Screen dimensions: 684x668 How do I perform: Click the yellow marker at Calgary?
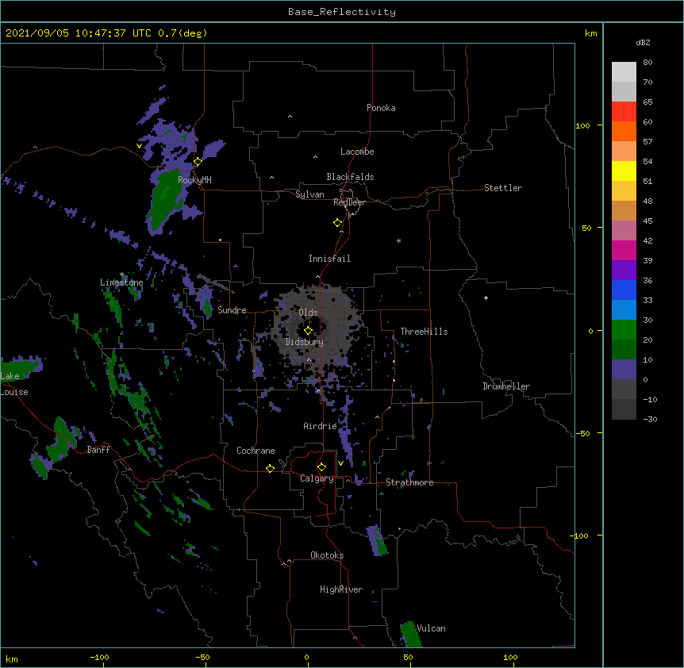coord(321,467)
